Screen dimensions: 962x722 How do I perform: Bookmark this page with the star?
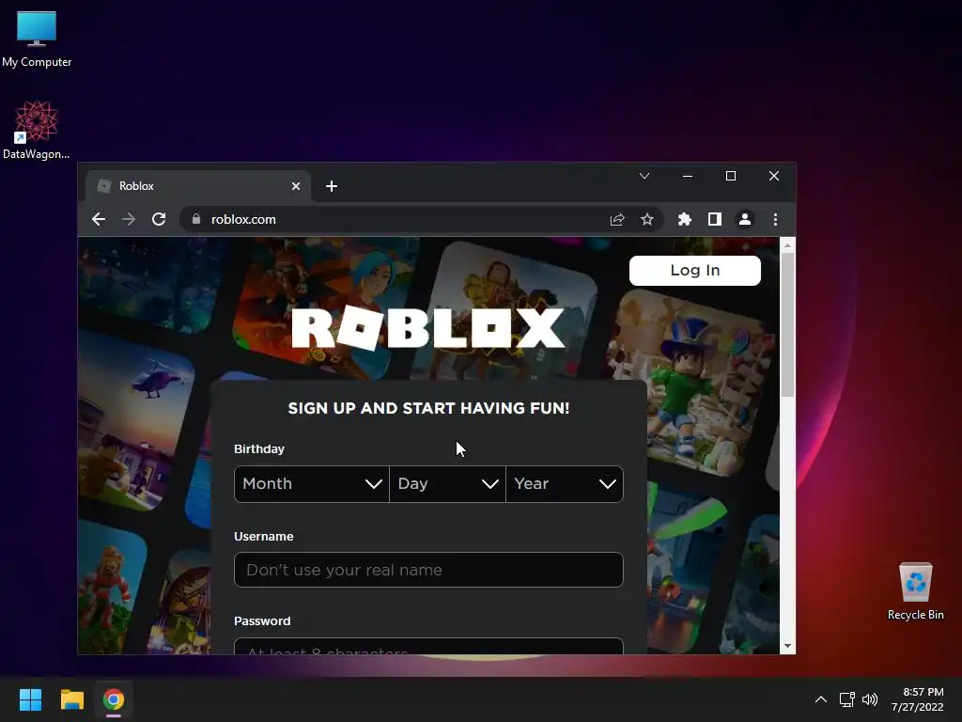pos(646,219)
